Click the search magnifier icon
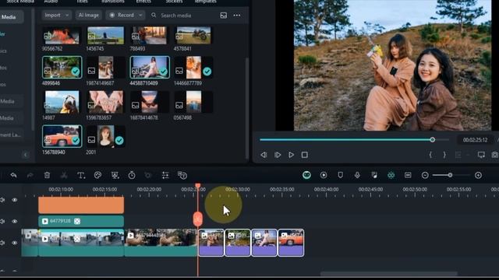Viewport: 499px width, 280px height. [x=154, y=16]
